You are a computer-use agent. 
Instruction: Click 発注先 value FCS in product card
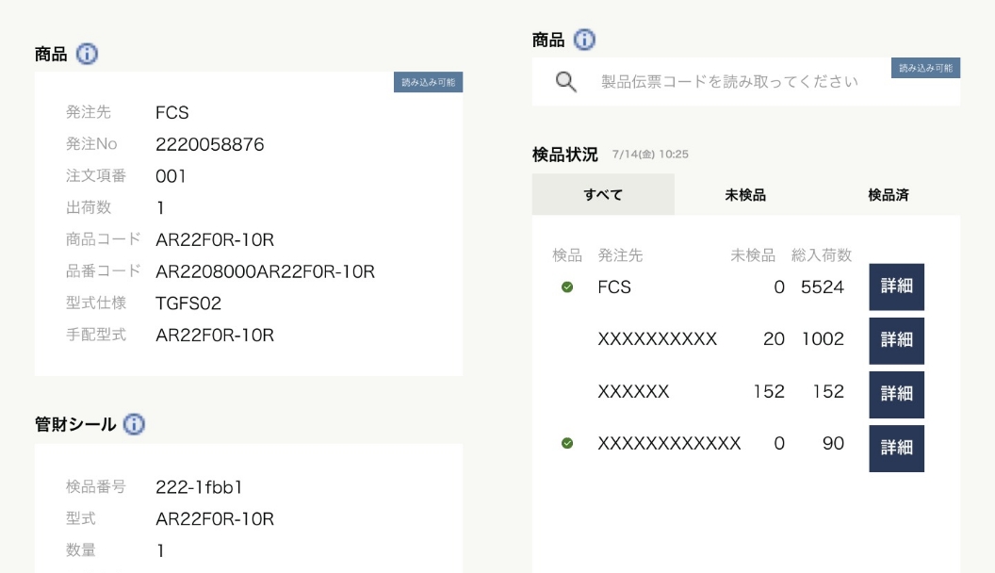[x=172, y=112]
